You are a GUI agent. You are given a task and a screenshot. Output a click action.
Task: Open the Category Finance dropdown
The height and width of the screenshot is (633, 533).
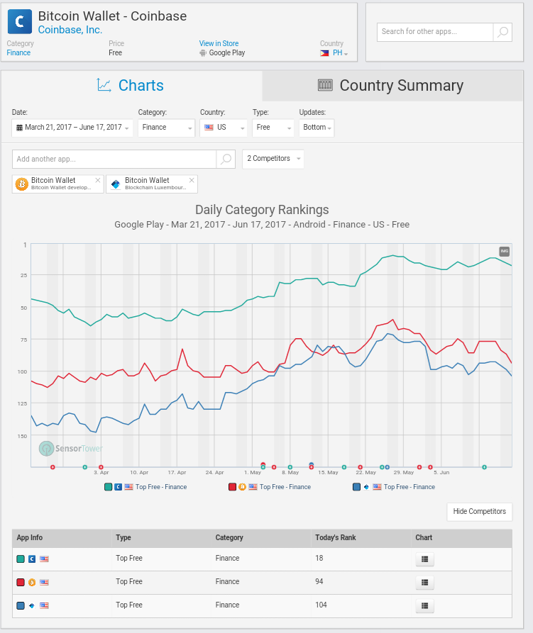pyautogui.click(x=166, y=128)
